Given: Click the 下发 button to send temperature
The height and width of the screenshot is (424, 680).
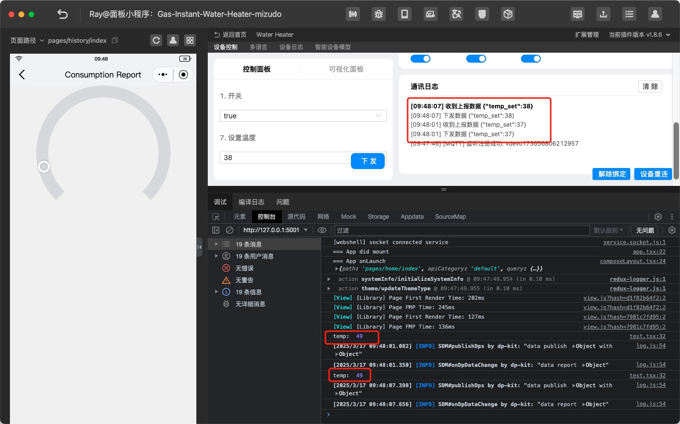Looking at the screenshot, I should (368, 161).
